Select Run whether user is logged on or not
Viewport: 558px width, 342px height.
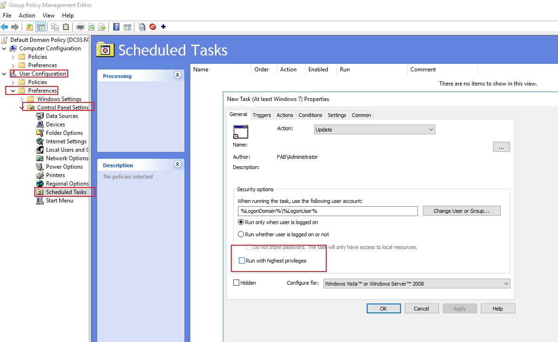tap(241, 234)
